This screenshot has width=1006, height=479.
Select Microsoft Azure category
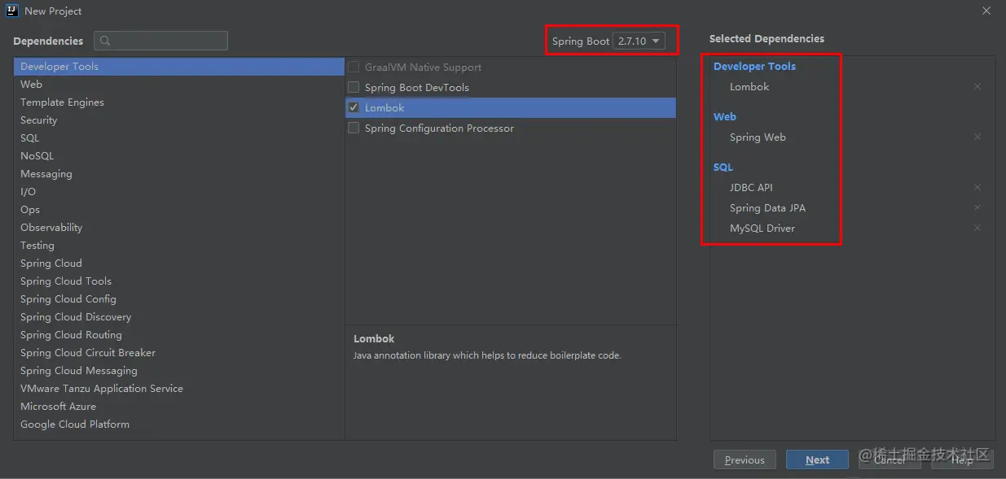click(179, 407)
